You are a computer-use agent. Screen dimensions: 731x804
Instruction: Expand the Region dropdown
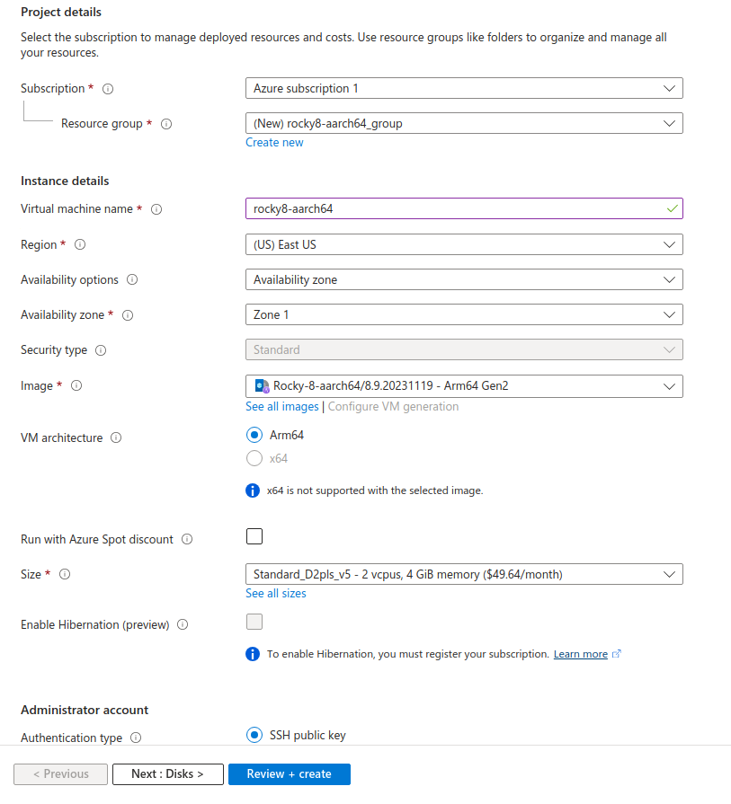[463, 244]
